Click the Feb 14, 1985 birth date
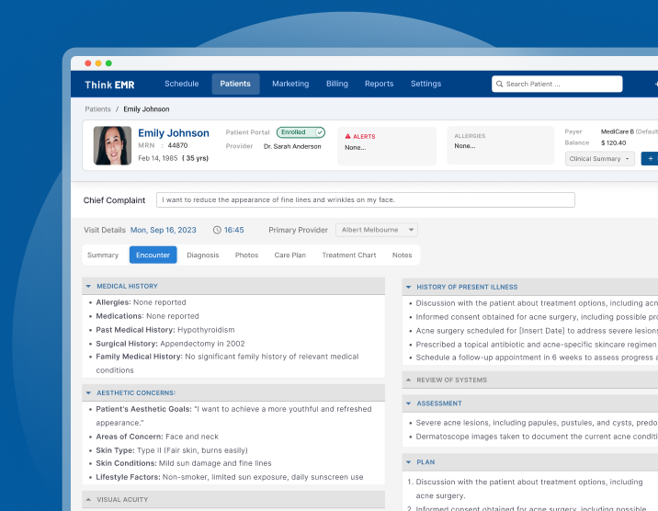Screen dimensions: 658x511 (x=158, y=158)
